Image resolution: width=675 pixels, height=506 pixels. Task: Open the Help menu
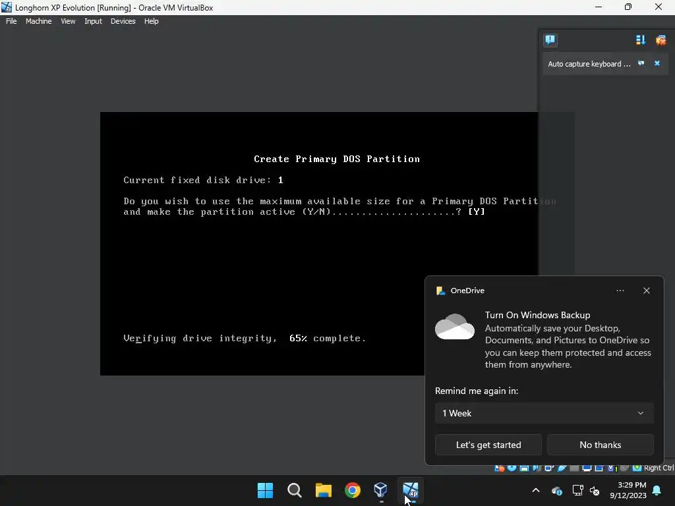tap(151, 21)
